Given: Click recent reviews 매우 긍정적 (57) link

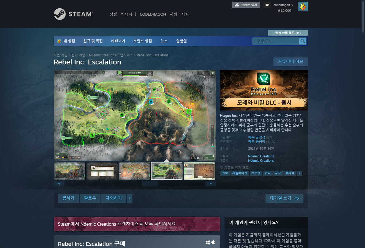Looking at the screenshot, I should 260,137.
